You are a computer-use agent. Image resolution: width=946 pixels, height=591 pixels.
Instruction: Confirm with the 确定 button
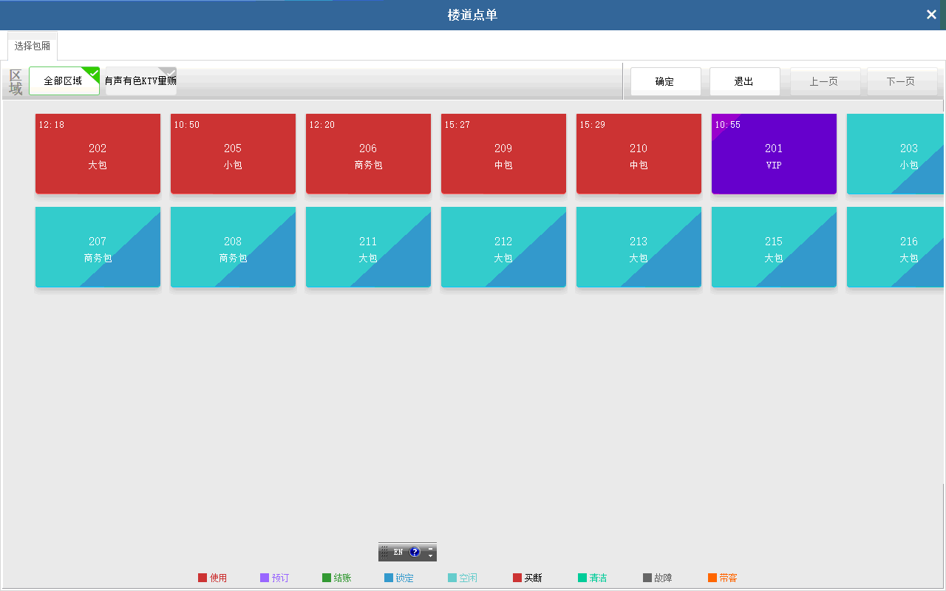click(x=665, y=81)
